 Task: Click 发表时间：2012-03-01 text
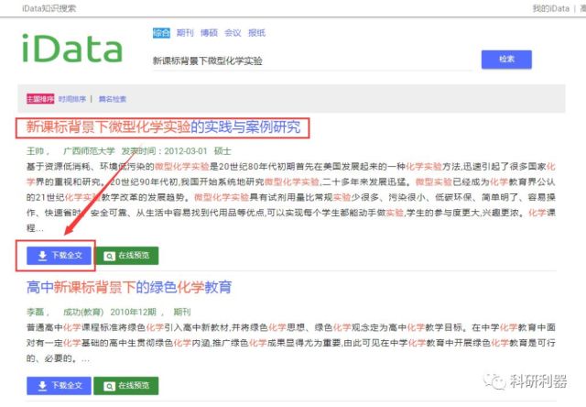click(x=164, y=151)
